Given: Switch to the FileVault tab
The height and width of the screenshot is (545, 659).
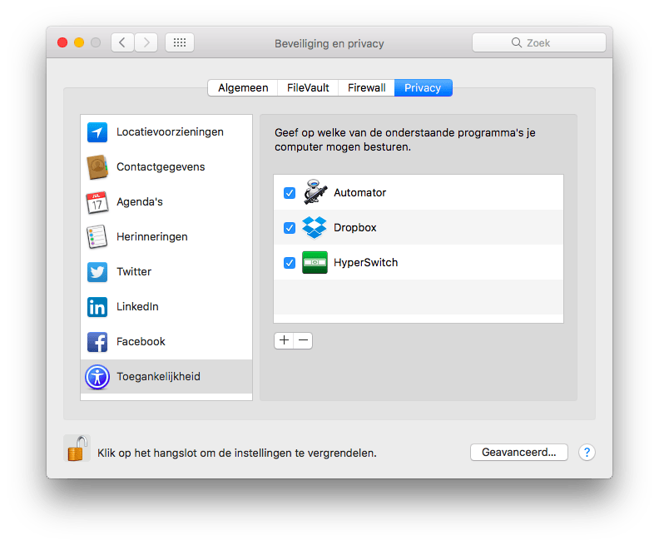Looking at the screenshot, I should pos(308,88).
